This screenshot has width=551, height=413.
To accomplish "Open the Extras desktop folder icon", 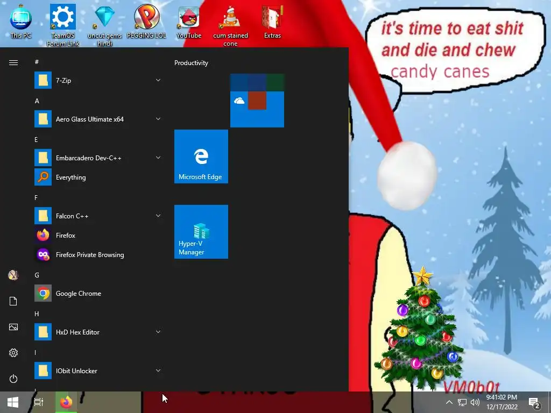I will tap(272, 21).
